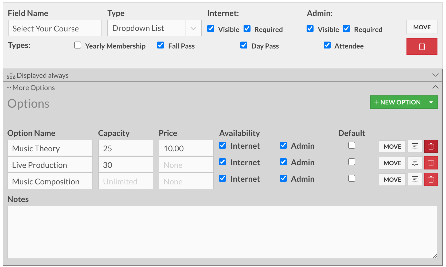Uncheck Internet availability for Live Production

coord(222,162)
